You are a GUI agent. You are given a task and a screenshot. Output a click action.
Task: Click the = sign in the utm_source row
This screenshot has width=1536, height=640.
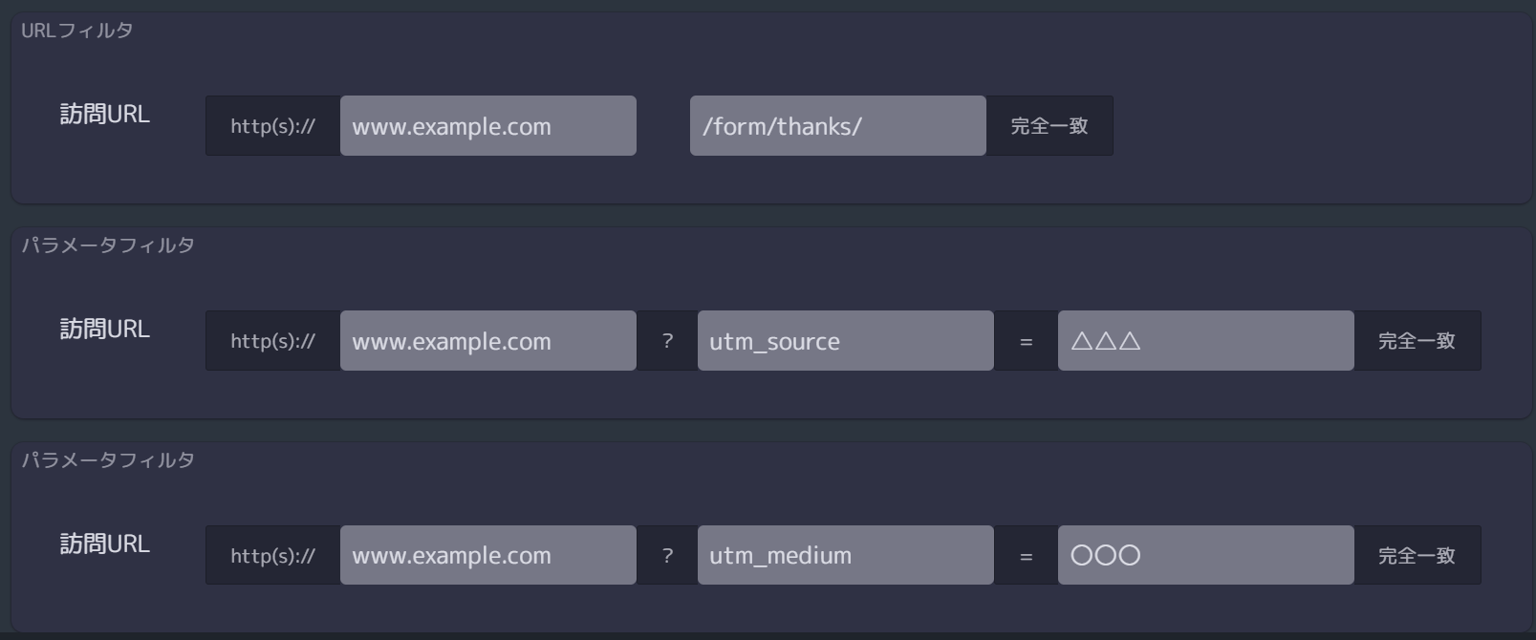click(x=1026, y=341)
